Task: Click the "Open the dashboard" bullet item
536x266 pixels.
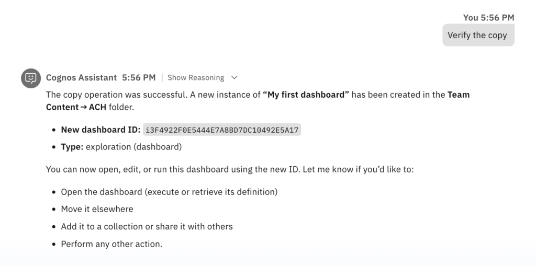Action: 169,192
